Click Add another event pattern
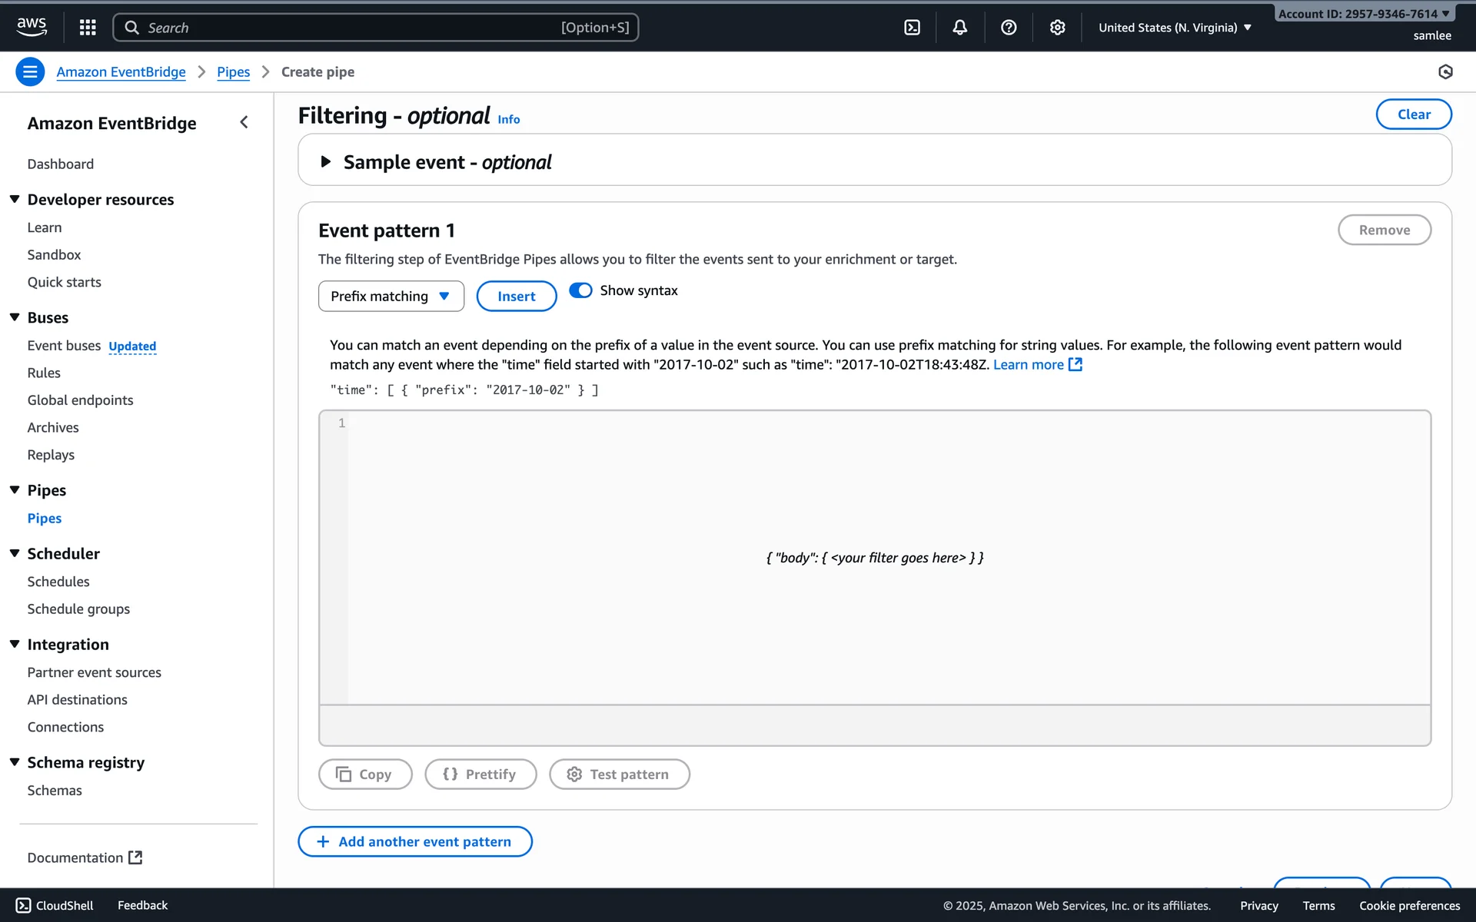This screenshot has width=1476, height=922. click(x=415, y=841)
